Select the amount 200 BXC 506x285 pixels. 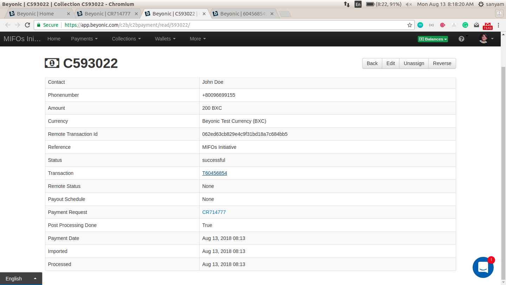(x=212, y=108)
